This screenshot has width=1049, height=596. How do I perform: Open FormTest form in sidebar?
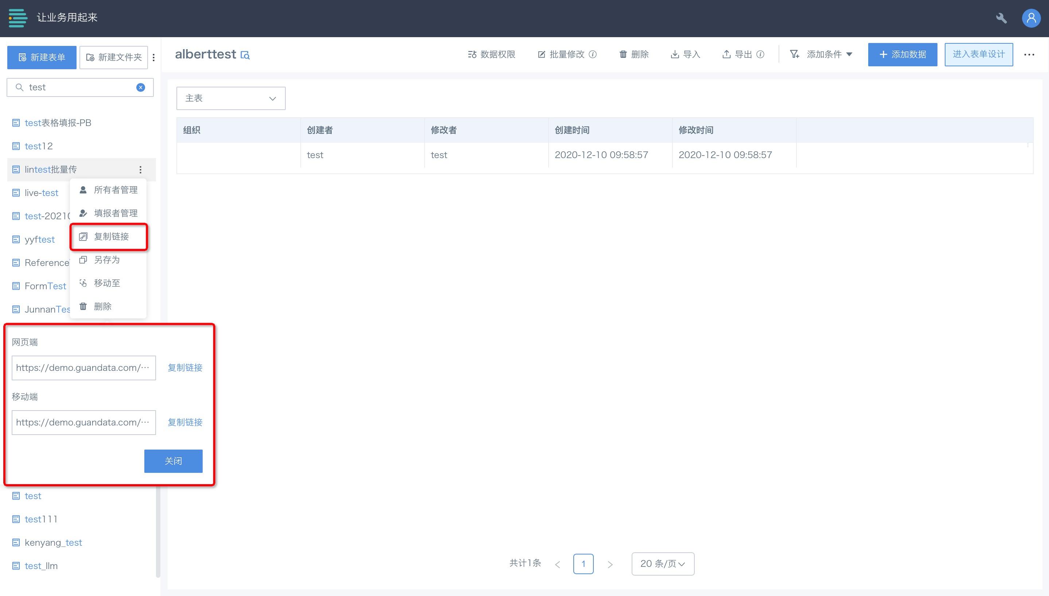tap(45, 286)
